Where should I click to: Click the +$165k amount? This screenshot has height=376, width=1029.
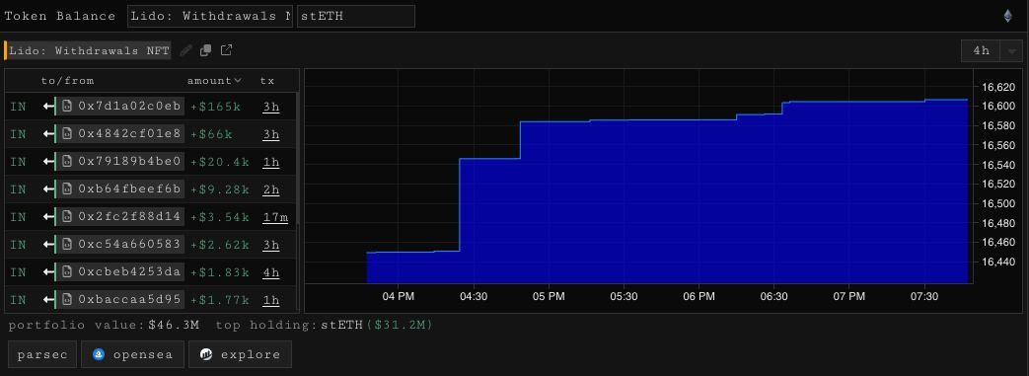pos(216,107)
